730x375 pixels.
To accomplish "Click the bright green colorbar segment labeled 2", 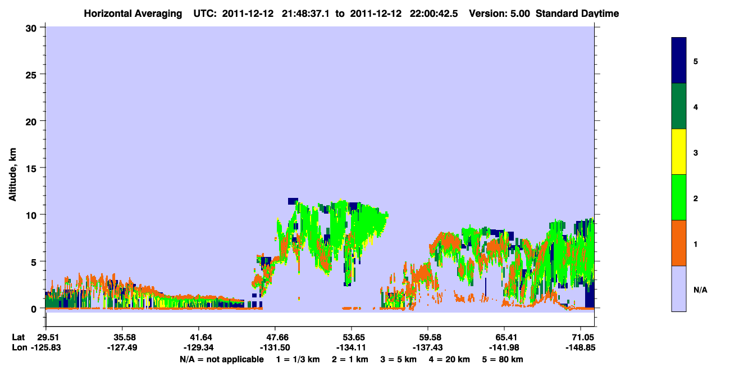I will click(x=679, y=197).
